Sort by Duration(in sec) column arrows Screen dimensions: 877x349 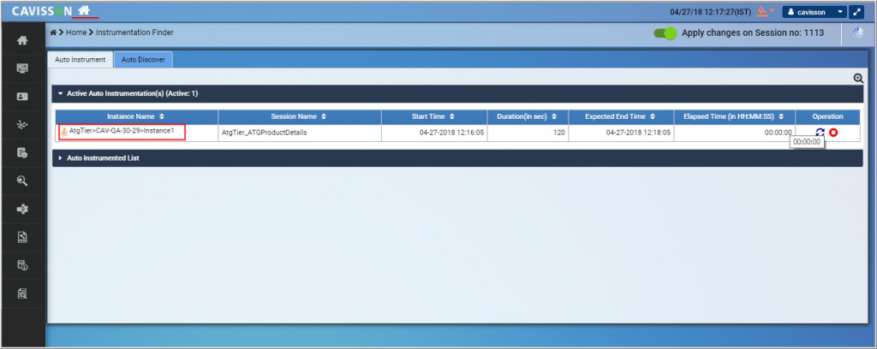pos(554,116)
